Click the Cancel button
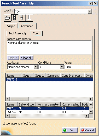 [x=88, y=130]
